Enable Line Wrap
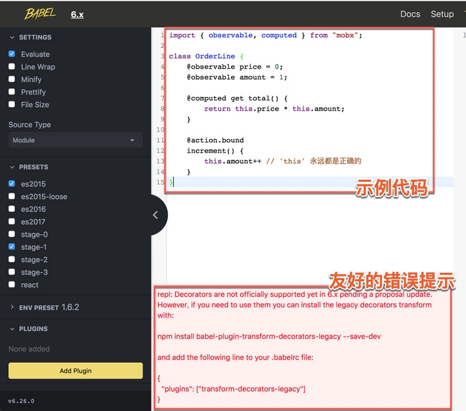Screen dimensions: 466x411 coord(12,66)
